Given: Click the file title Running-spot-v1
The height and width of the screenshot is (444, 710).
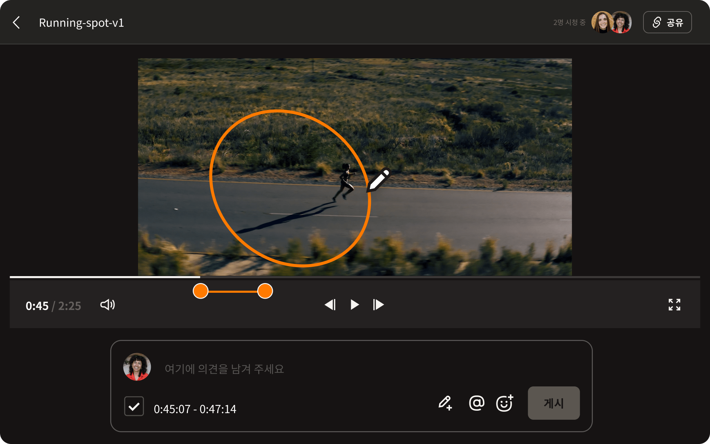Looking at the screenshot, I should pyautogui.click(x=81, y=23).
